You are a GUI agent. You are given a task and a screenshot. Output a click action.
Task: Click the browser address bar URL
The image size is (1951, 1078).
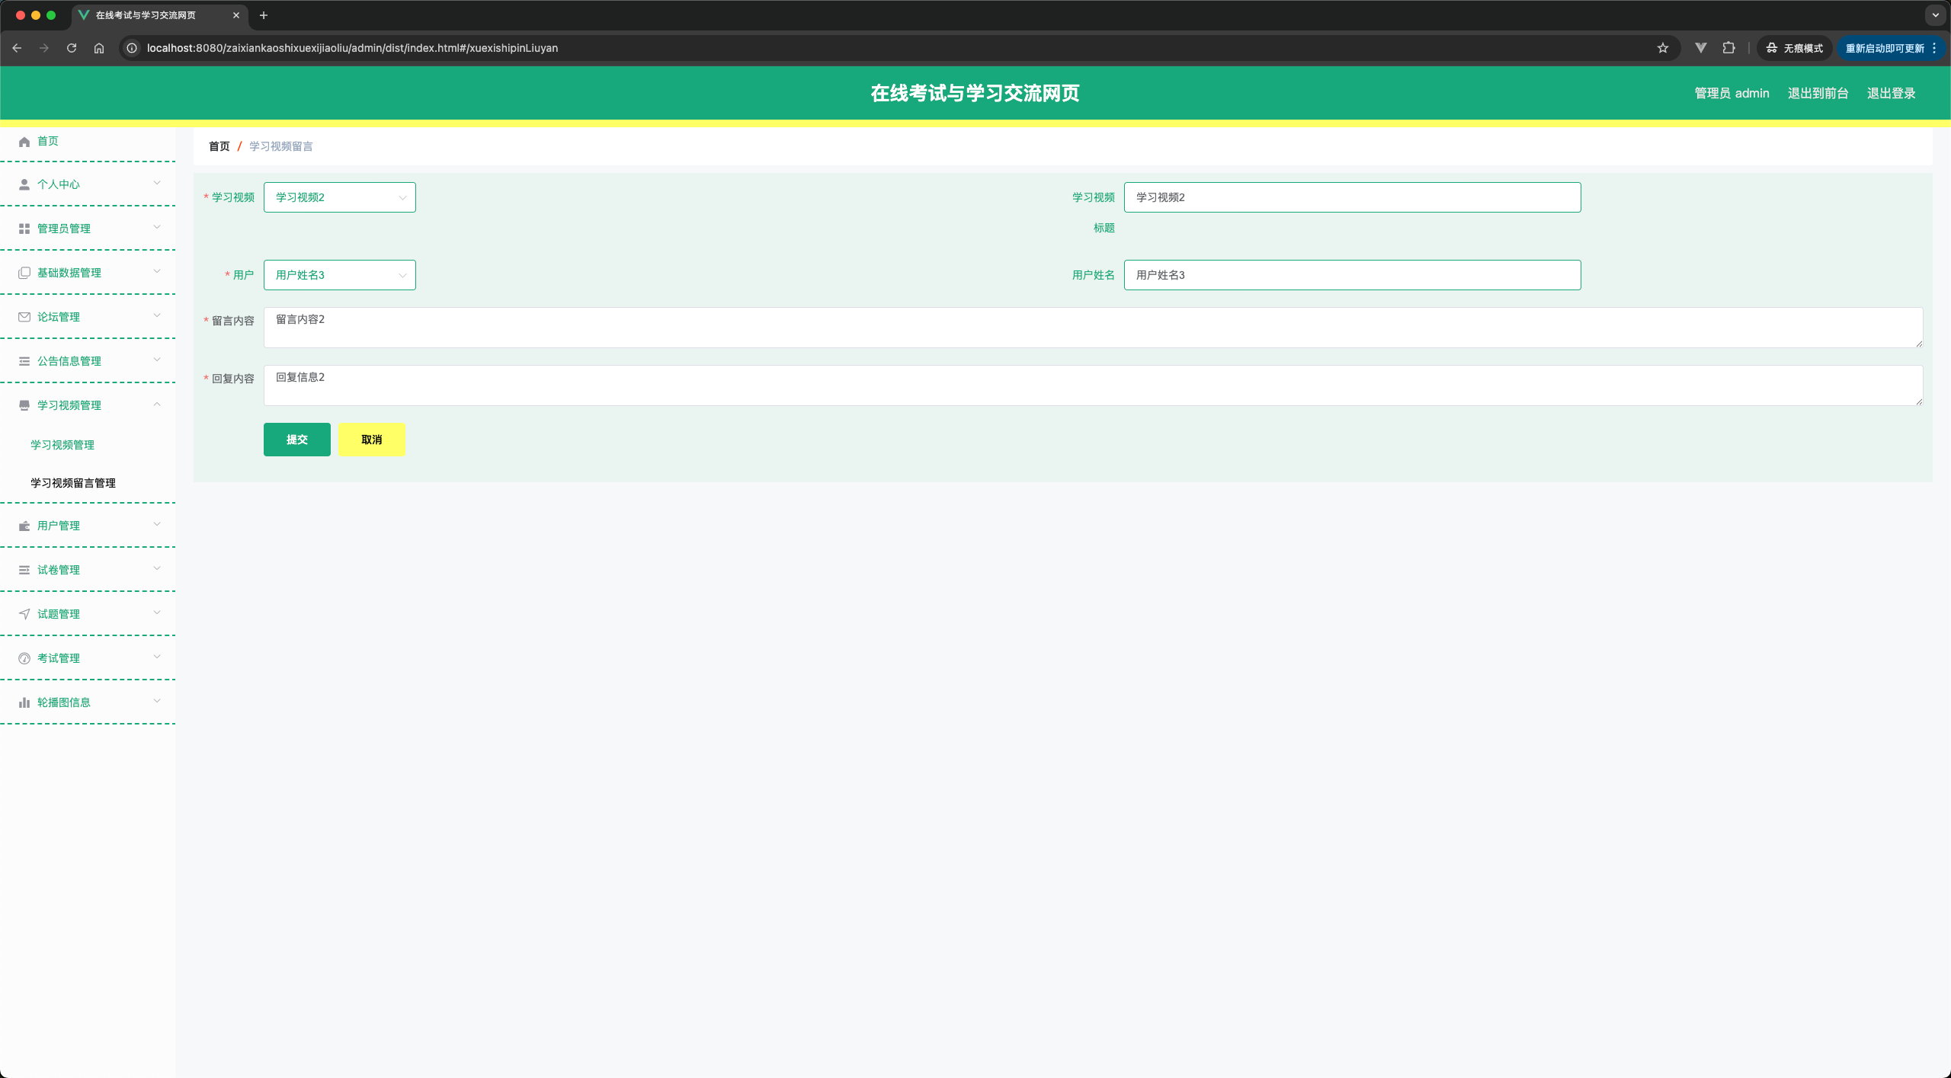352,48
